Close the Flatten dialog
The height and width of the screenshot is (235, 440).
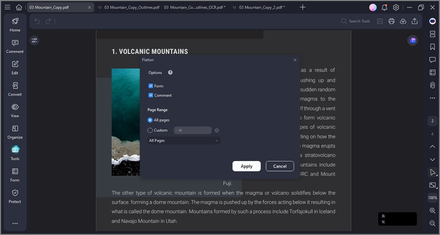point(295,60)
